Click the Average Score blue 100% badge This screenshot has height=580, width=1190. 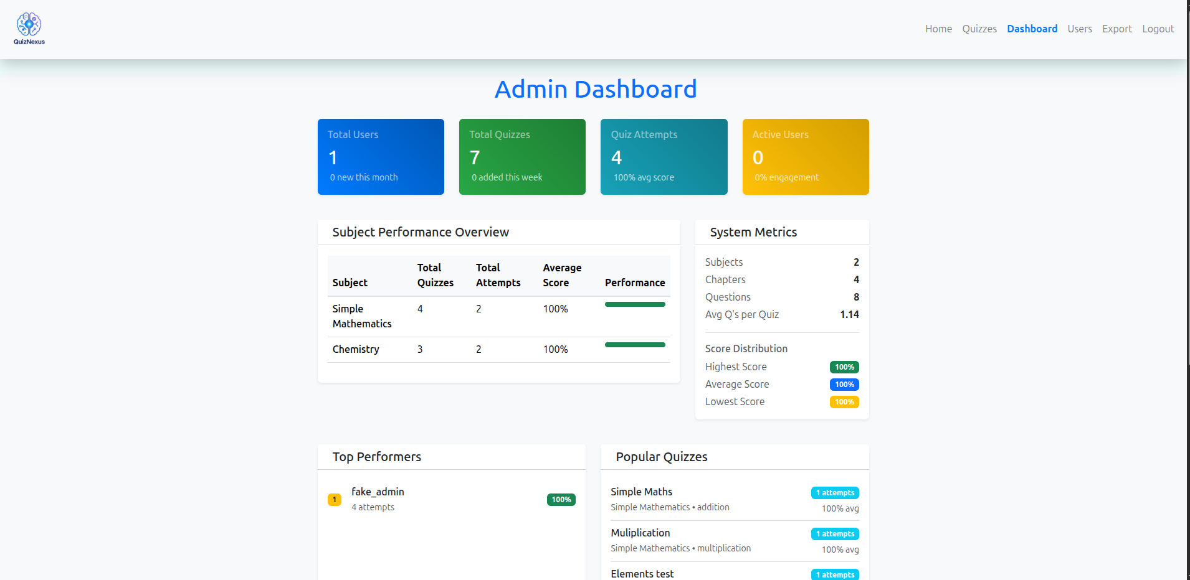[x=844, y=385]
